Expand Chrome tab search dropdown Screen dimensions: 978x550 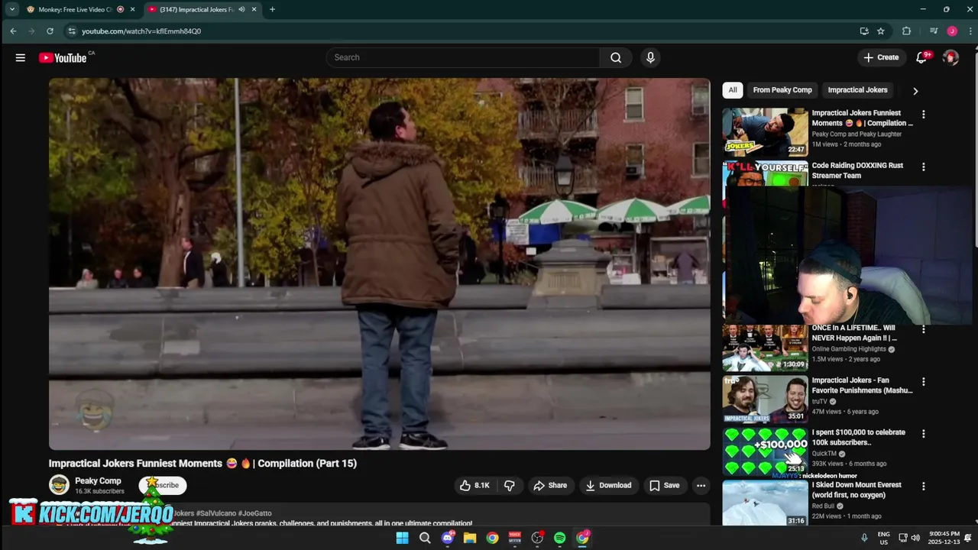[12, 9]
